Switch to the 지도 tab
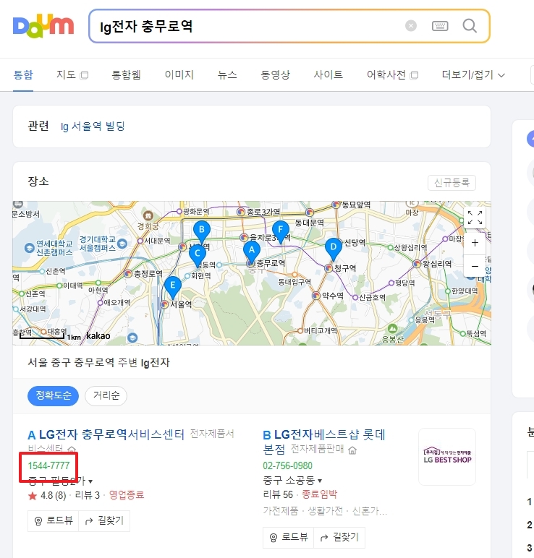 tap(67, 74)
